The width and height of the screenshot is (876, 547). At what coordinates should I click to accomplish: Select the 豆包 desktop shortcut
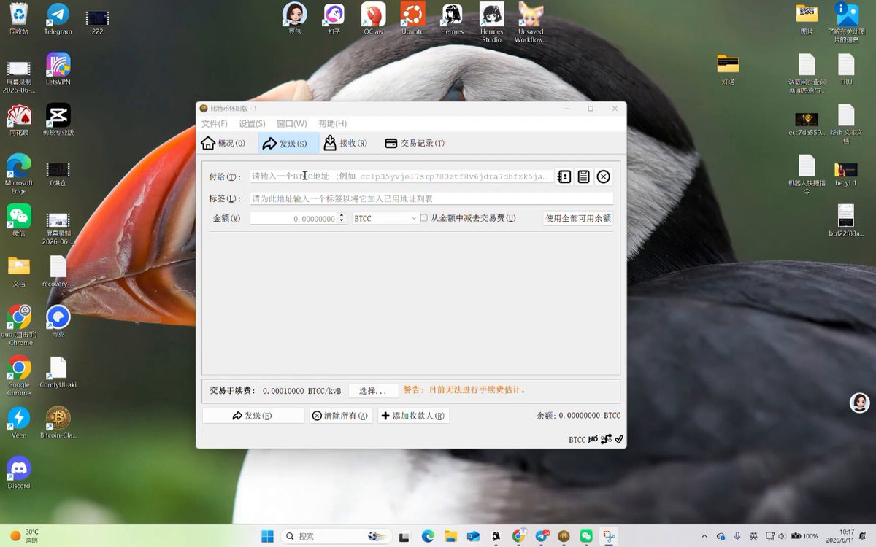(x=295, y=19)
